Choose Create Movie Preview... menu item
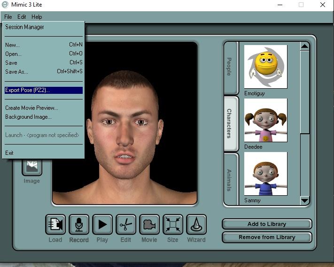This screenshot has height=267, width=334. (44, 108)
